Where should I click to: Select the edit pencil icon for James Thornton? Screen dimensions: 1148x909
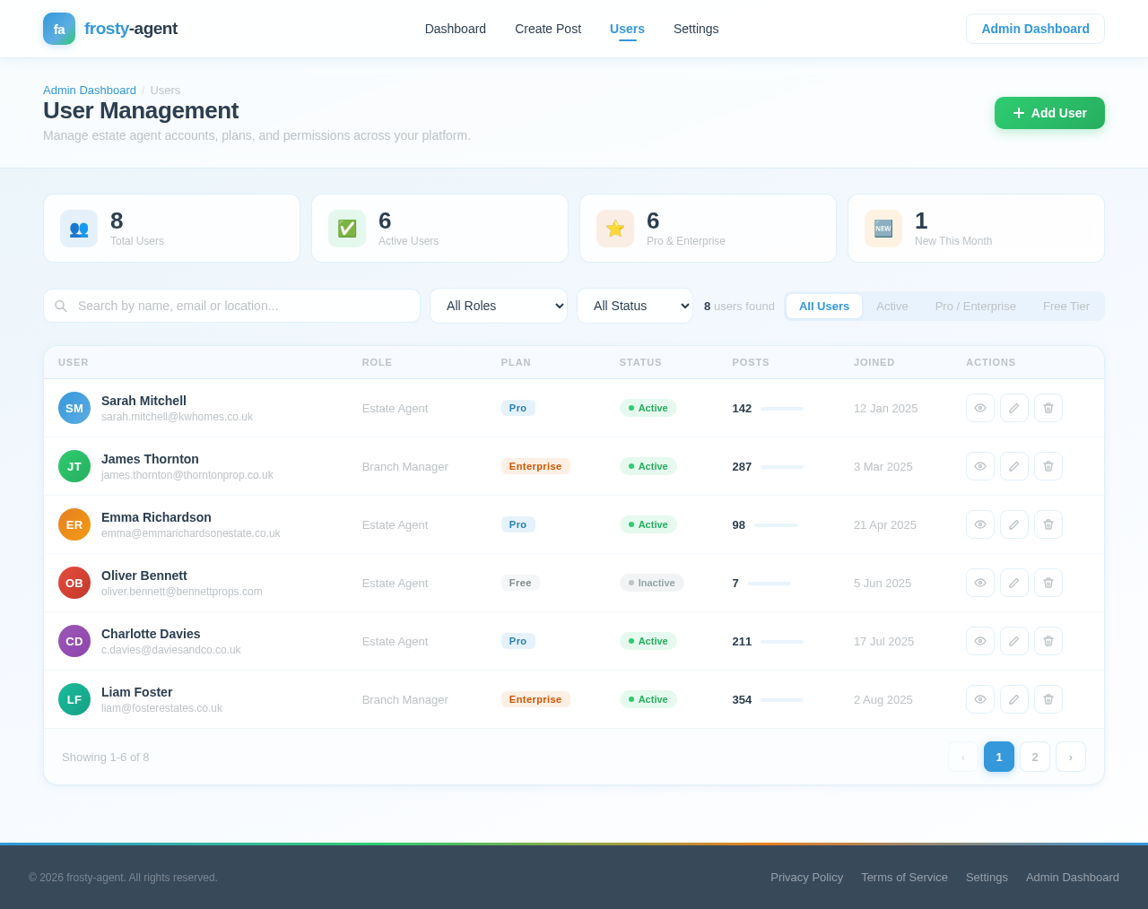(1013, 466)
